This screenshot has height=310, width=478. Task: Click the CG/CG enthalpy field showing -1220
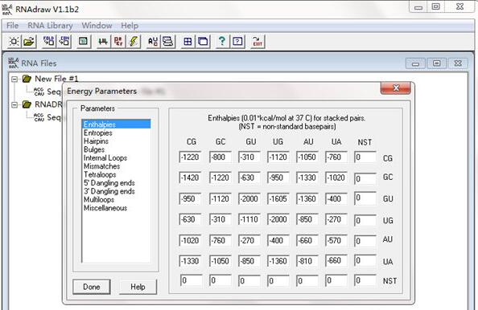click(190, 157)
